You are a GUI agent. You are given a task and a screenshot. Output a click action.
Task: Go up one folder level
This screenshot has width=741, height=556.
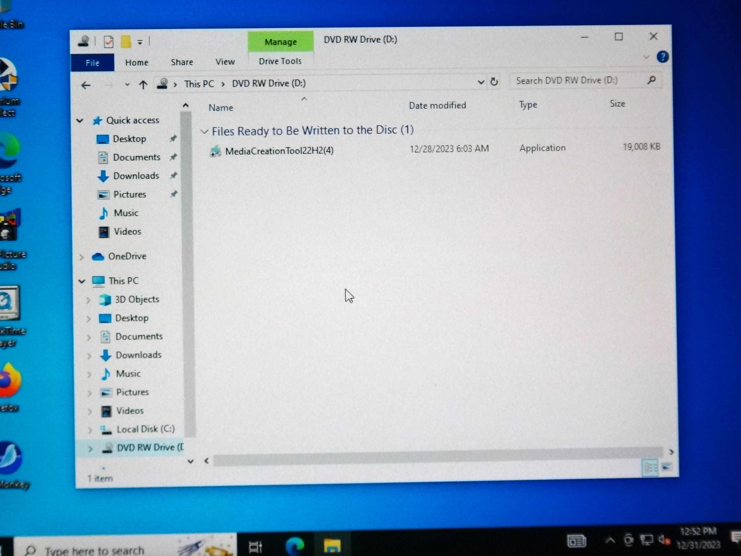coord(143,84)
